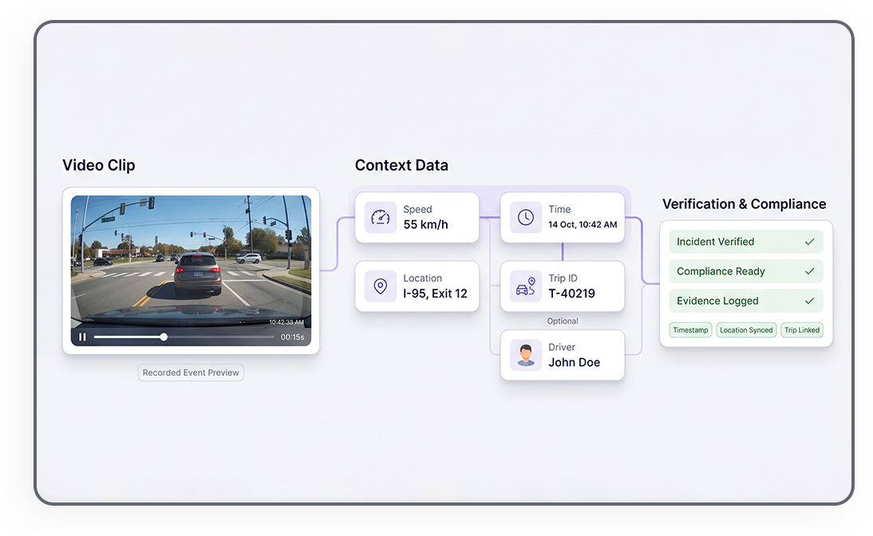
Task: Click the 00:15s duration label
Action: [x=292, y=337]
